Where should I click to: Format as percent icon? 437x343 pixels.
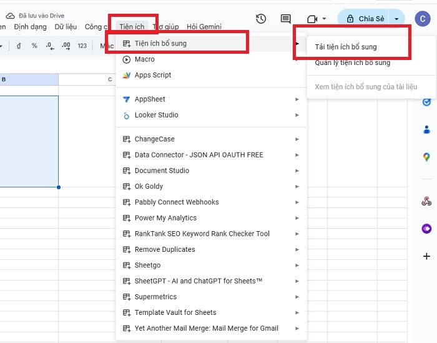click(34, 46)
